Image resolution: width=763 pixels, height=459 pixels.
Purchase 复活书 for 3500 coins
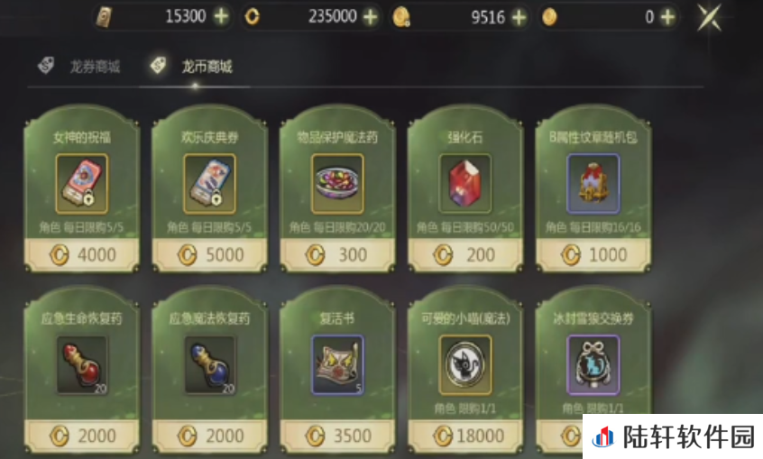click(x=337, y=436)
